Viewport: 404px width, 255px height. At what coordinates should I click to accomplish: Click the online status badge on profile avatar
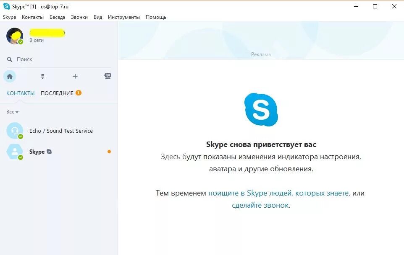pos(21,42)
